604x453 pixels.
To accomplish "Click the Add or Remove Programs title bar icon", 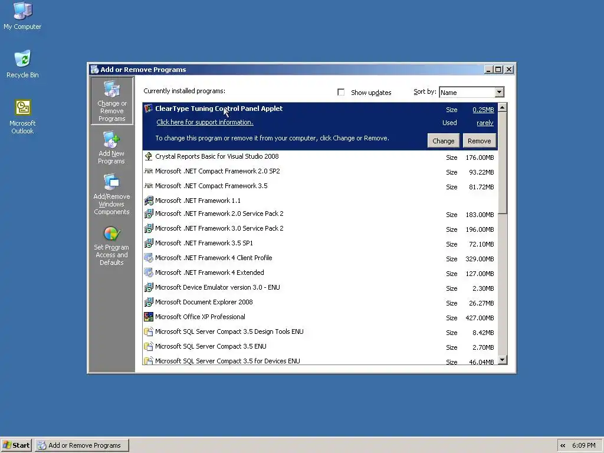I will pyautogui.click(x=94, y=70).
